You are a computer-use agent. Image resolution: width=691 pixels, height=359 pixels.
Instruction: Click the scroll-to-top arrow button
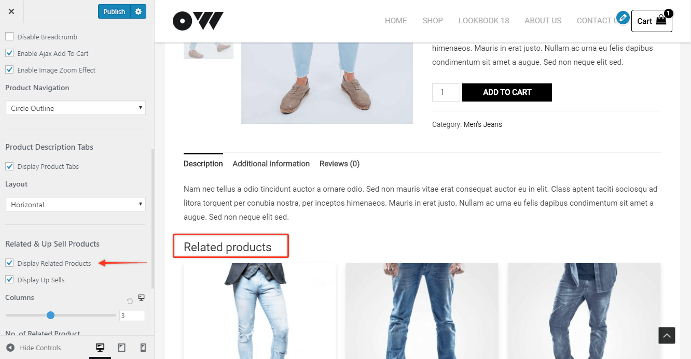coord(667,335)
